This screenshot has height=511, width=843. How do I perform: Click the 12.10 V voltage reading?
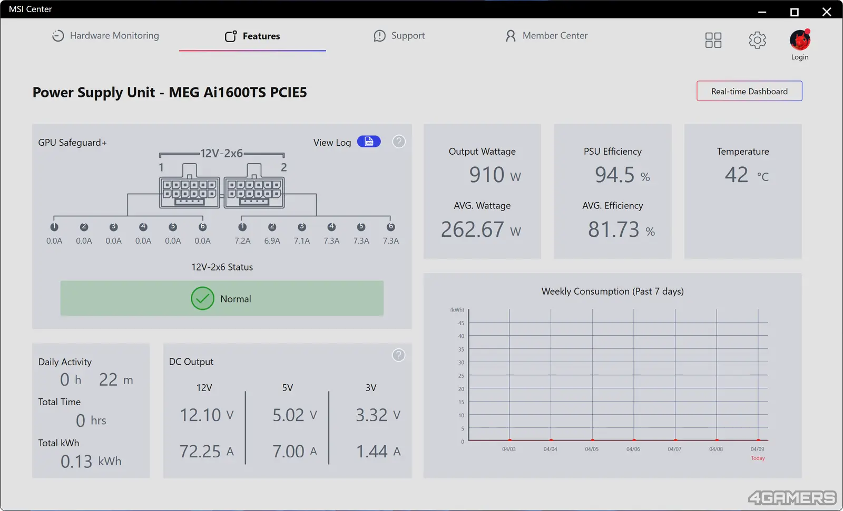tap(207, 415)
